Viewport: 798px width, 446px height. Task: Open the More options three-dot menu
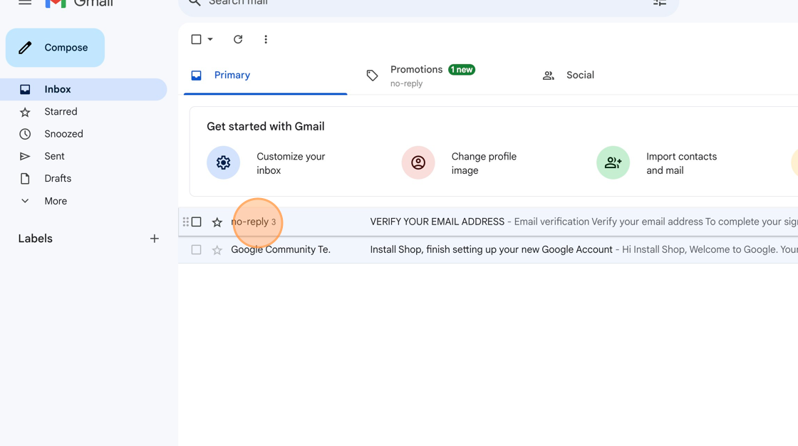266,39
